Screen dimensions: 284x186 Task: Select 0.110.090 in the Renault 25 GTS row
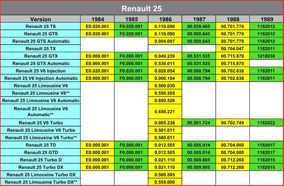[165, 34]
